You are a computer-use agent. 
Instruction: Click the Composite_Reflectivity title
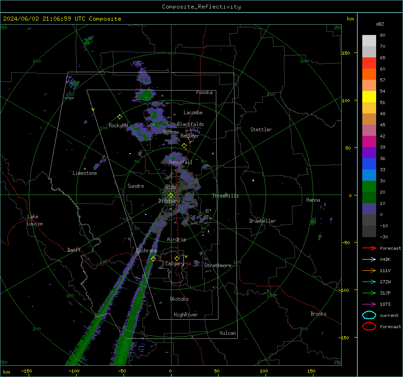(x=201, y=7)
